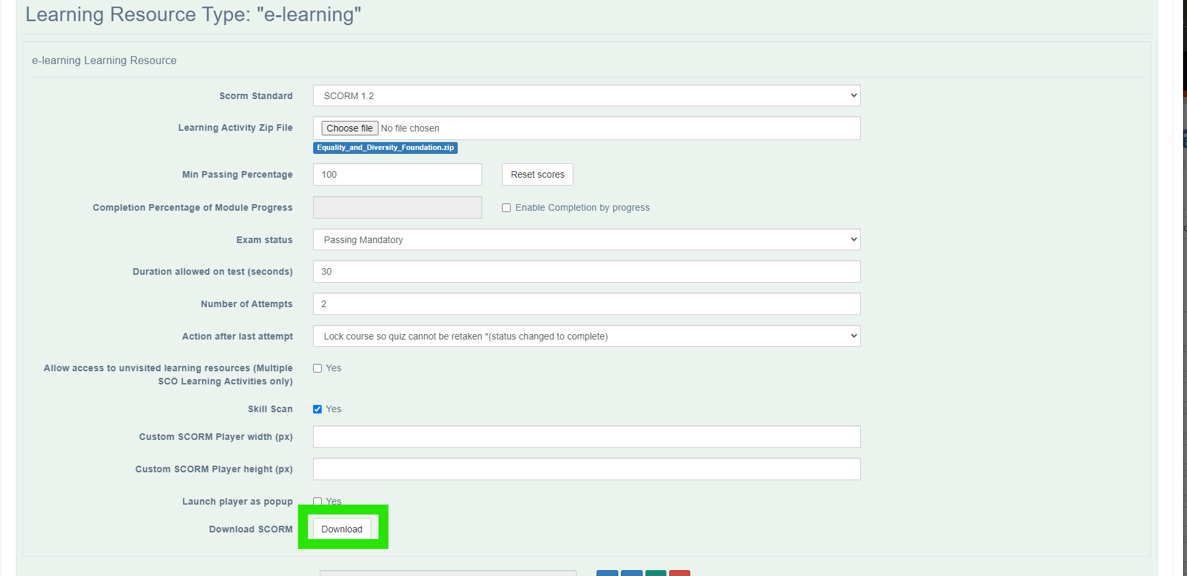Click the 'Learning Activity Zip File' label
Screen dimensions: 1187x576
coord(236,127)
